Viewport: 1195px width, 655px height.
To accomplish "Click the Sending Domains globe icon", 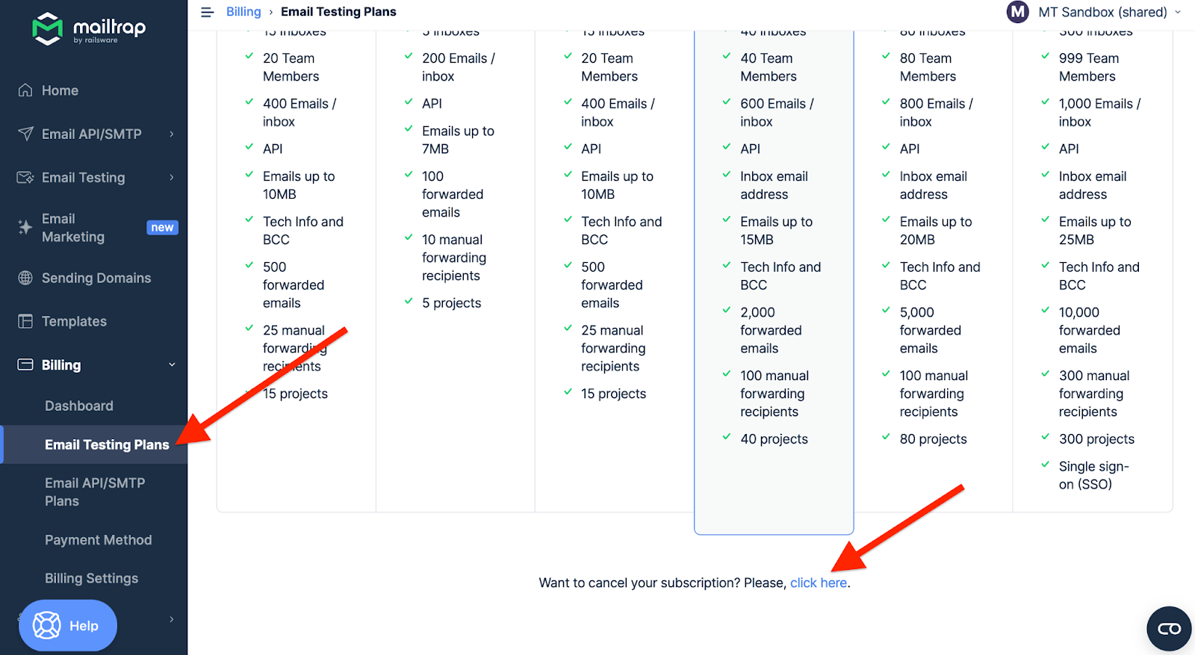I will tap(25, 278).
